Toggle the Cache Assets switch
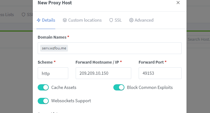The image size is (210, 113). coord(43,87)
